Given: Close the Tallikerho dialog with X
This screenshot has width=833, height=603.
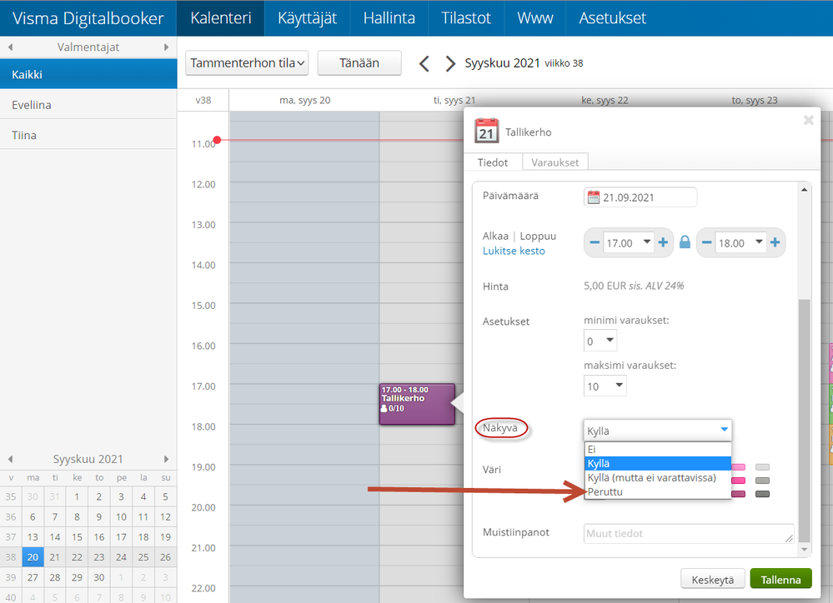Looking at the screenshot, I should [809, 121].
